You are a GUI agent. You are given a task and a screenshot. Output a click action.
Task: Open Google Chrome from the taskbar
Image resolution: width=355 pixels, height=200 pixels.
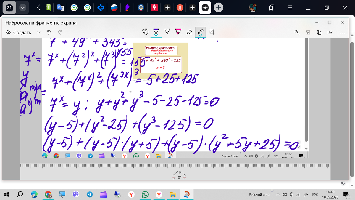tap(48, 195)
